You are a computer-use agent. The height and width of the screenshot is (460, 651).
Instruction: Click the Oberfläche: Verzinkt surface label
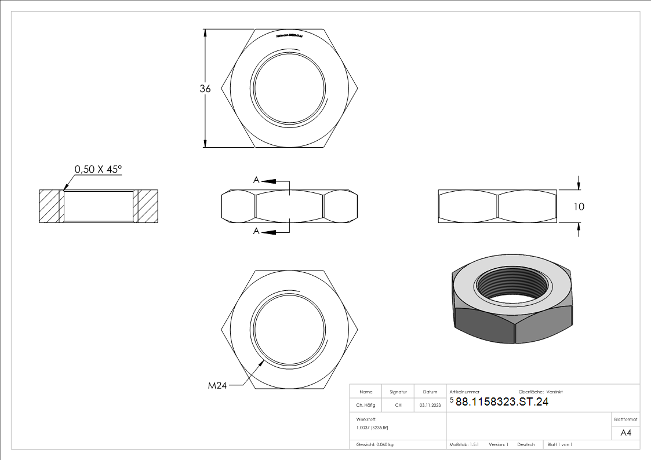point(540,392)
